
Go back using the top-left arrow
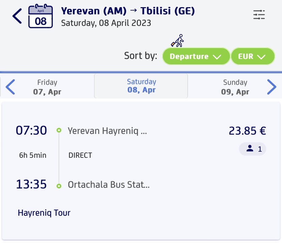(x=17, y=16)
